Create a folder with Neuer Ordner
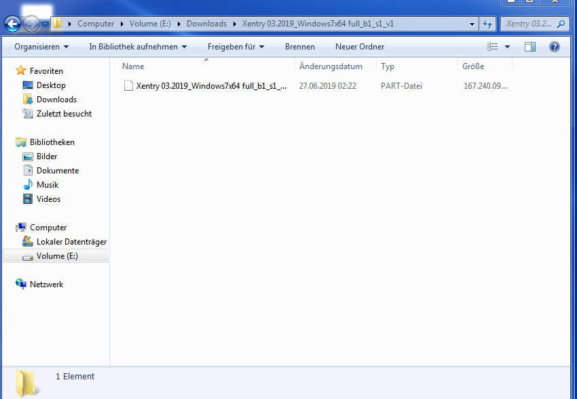 click(x=360, y=47)
